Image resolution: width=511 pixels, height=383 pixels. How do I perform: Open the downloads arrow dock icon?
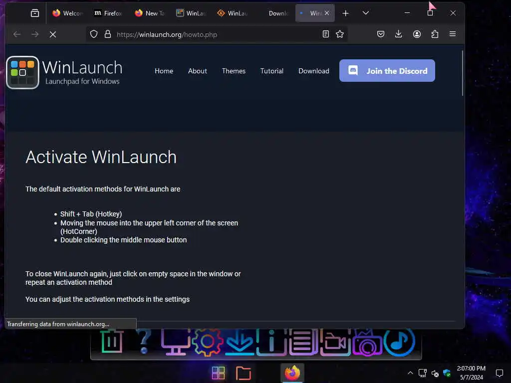[x=240, y=342]
